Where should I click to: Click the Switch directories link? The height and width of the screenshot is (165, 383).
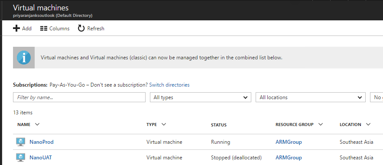tap(169, 85)
